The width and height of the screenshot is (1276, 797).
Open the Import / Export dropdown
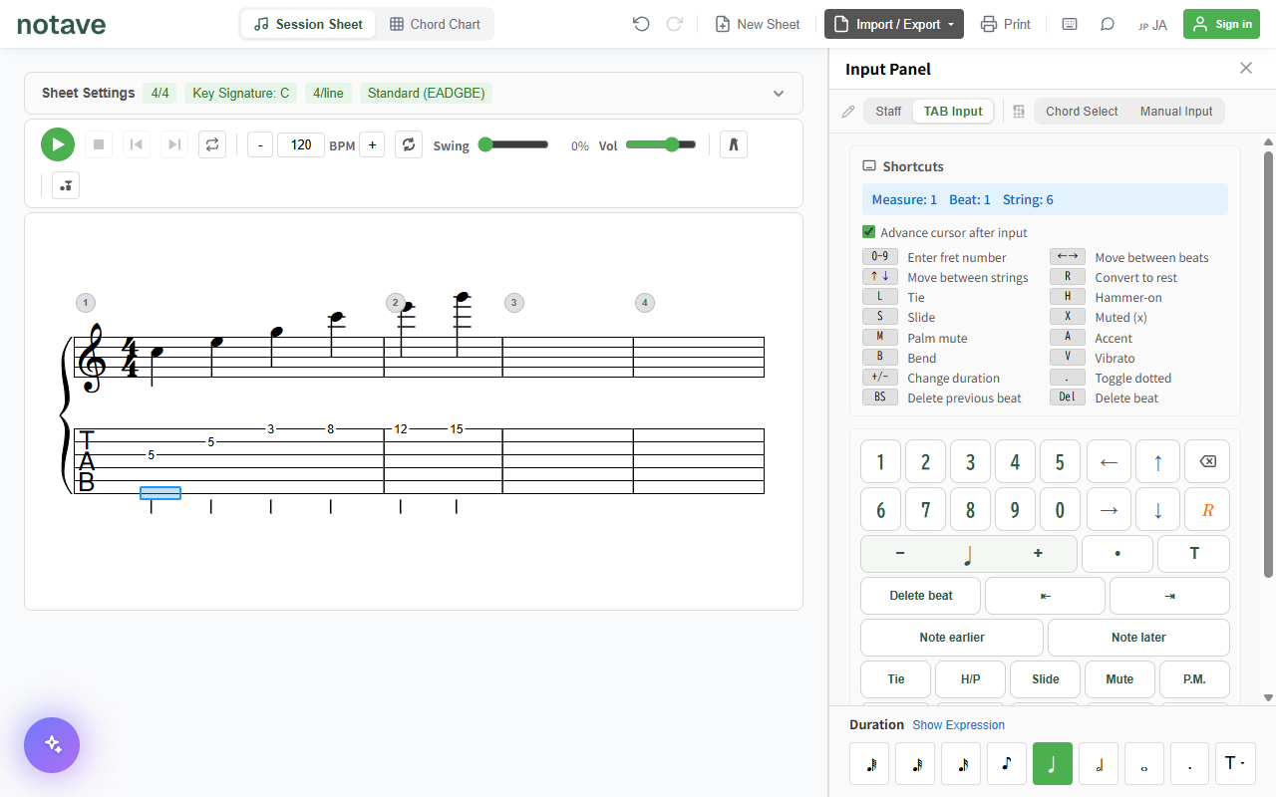click(894, 24)
